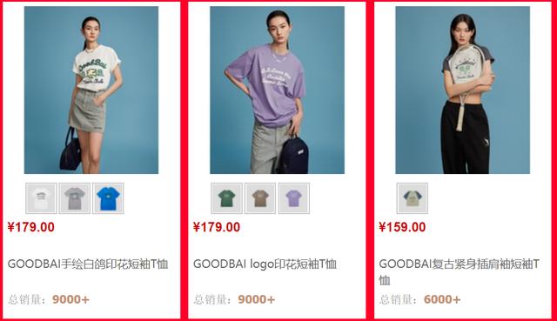Open the tennis racket model photo
Viewport: 557px width, 321px height.
[x=462, y=90]
